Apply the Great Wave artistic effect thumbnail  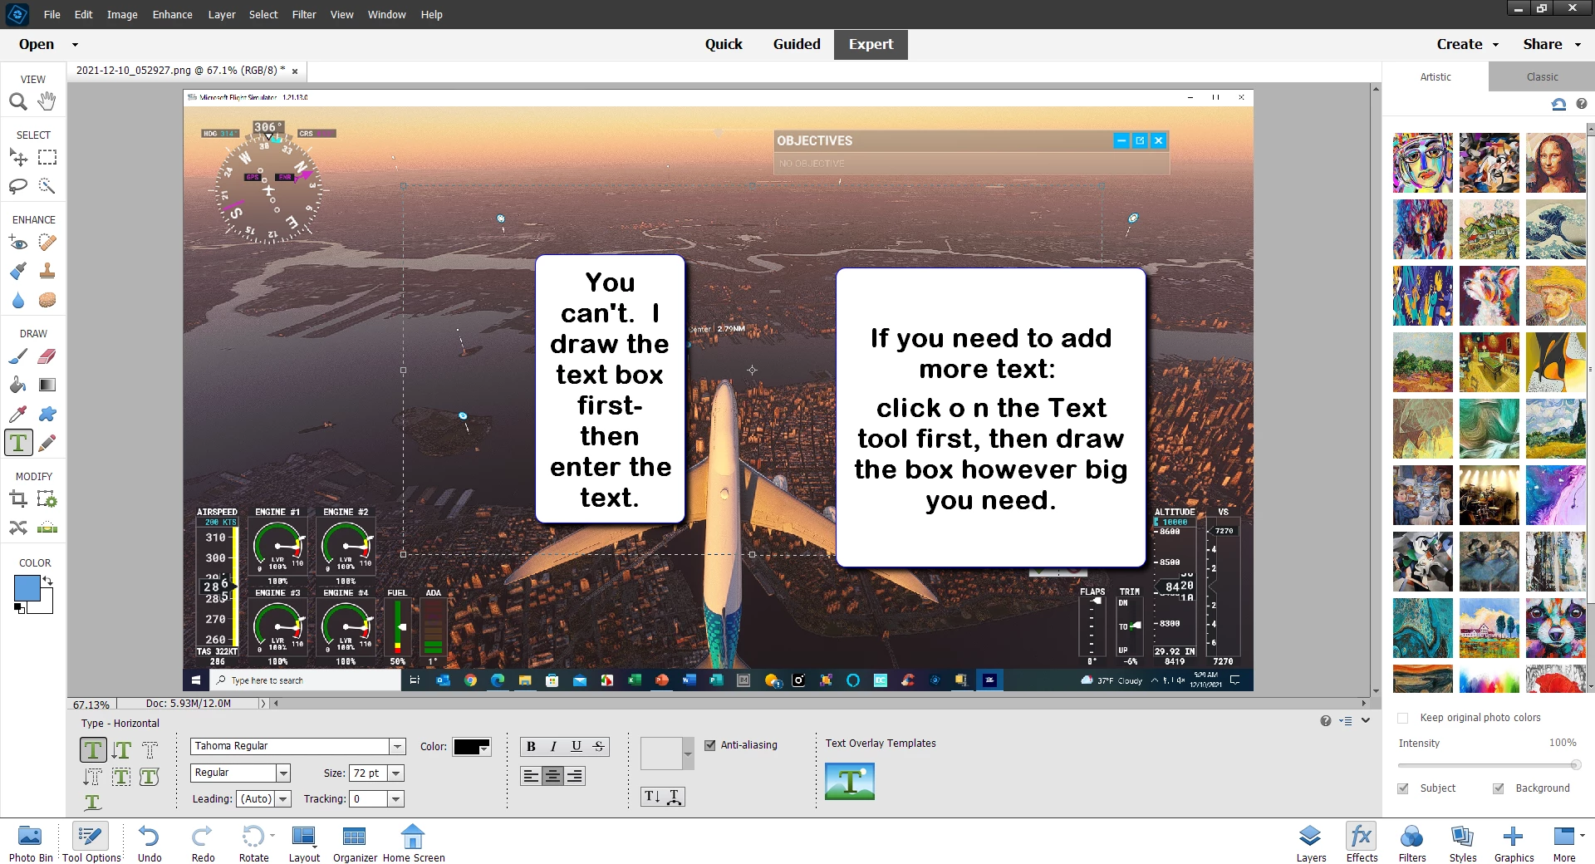point(1555,229)
